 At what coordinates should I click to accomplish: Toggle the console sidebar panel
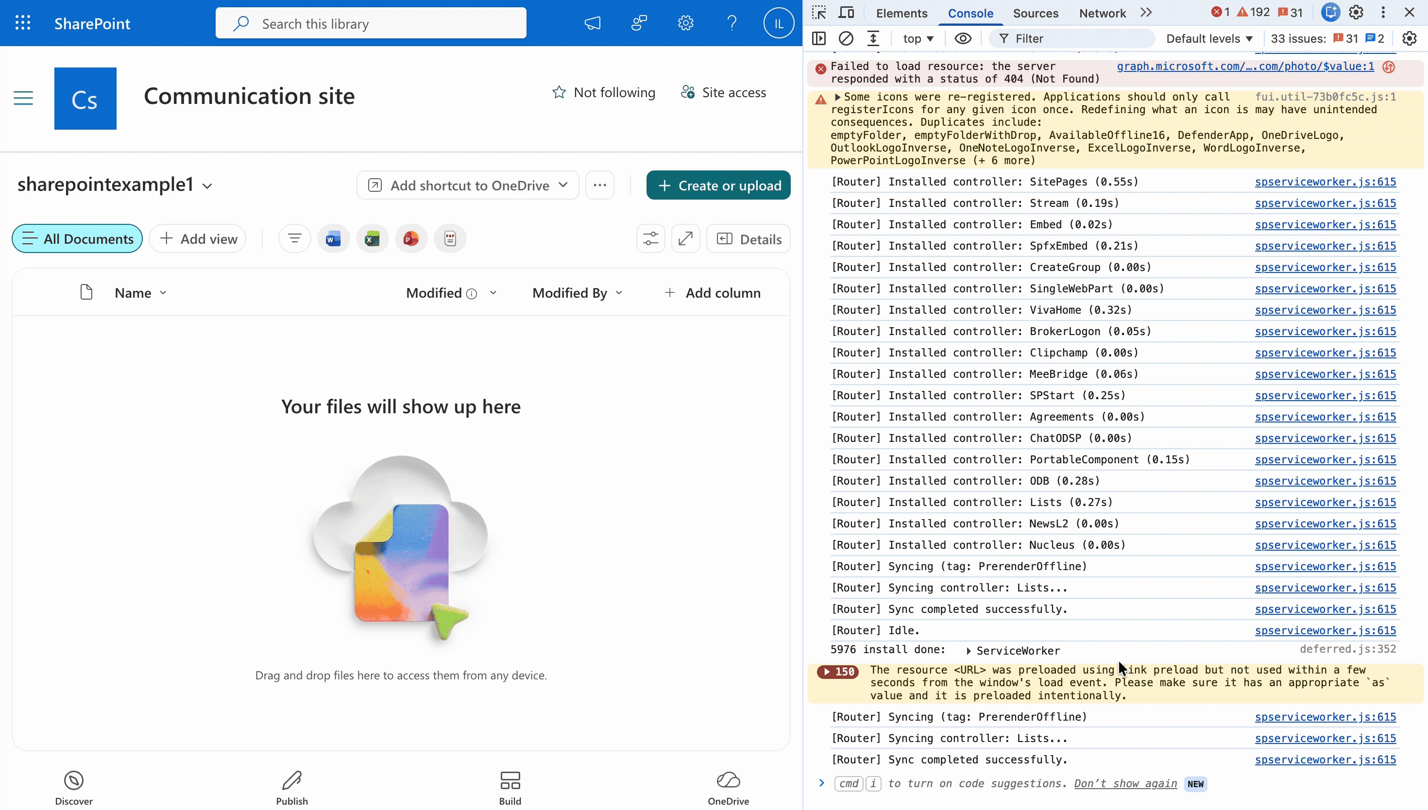(819, 38)
